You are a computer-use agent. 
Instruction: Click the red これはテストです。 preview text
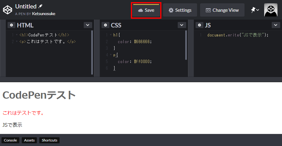23,113
